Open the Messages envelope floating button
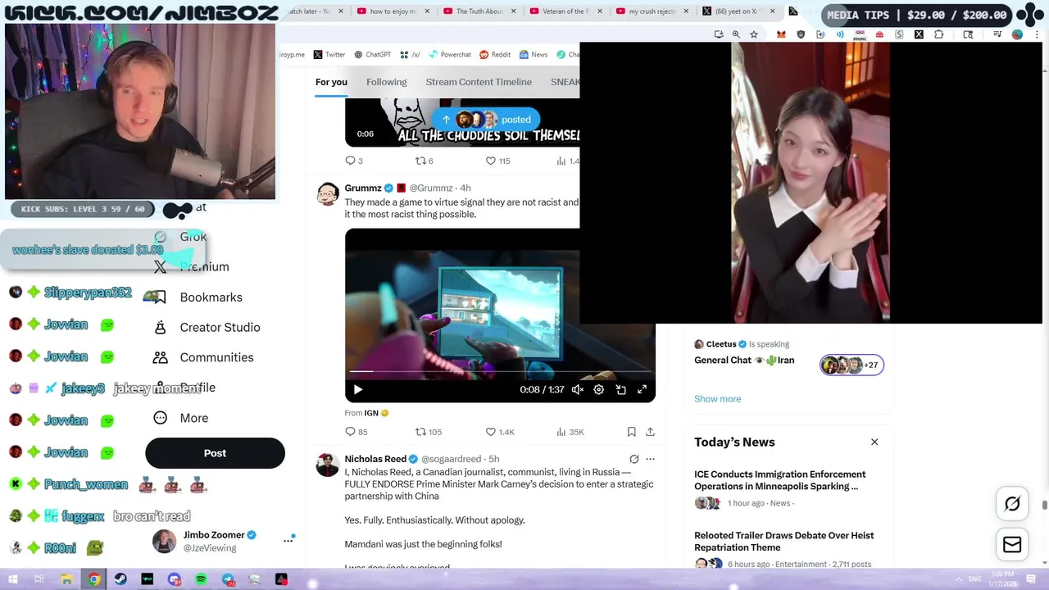The image size is (1049, 590). tap(1012, 545)
